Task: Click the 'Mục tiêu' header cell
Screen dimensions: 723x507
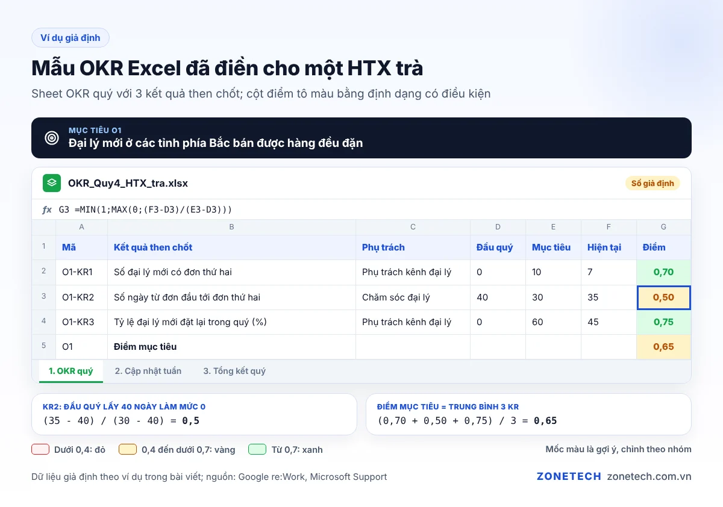Action: click(x=553, y=247)
